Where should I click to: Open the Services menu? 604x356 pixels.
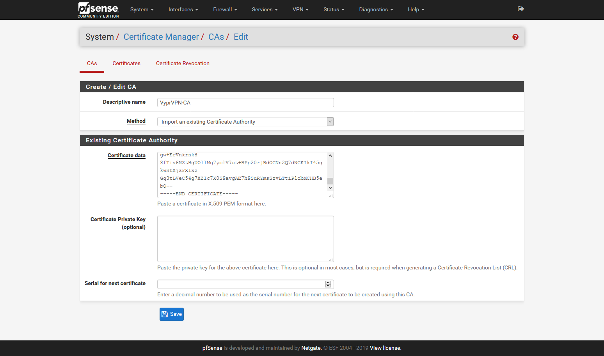click(265, 9)
